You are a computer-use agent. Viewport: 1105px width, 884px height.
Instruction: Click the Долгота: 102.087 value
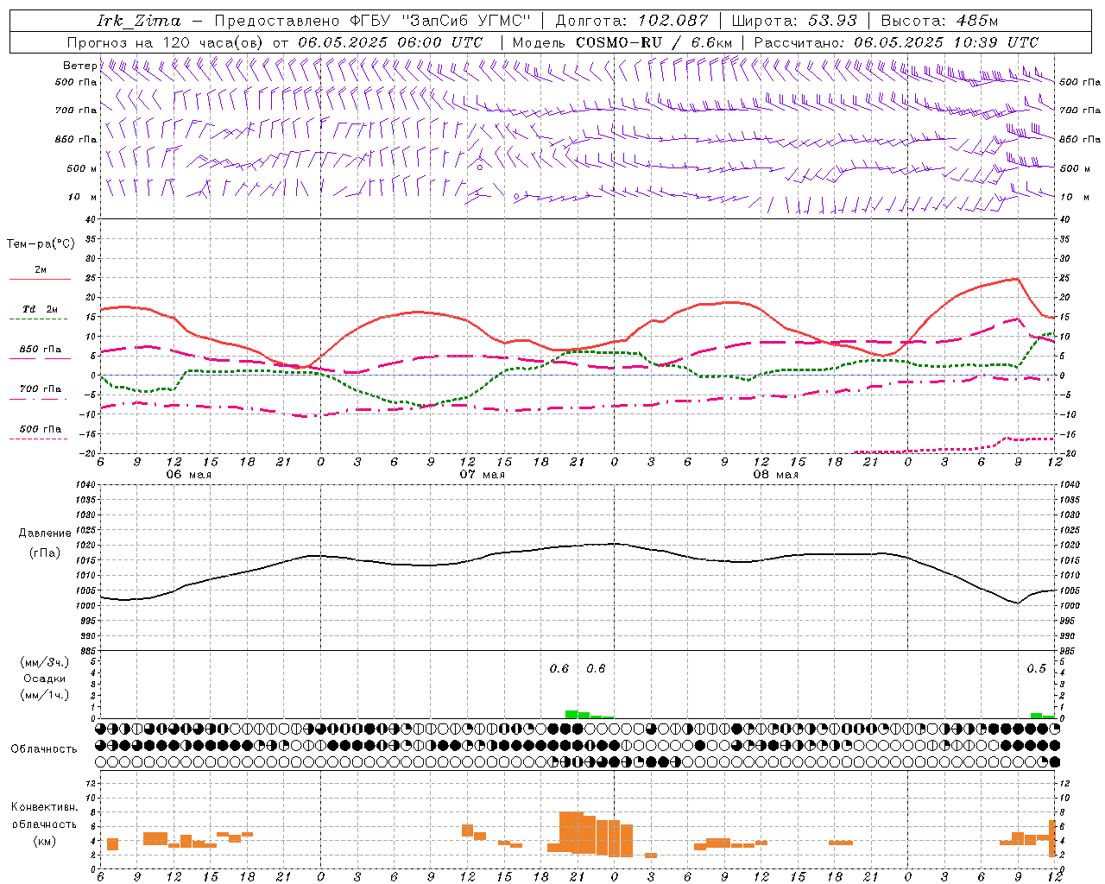(x=632, y=21)
